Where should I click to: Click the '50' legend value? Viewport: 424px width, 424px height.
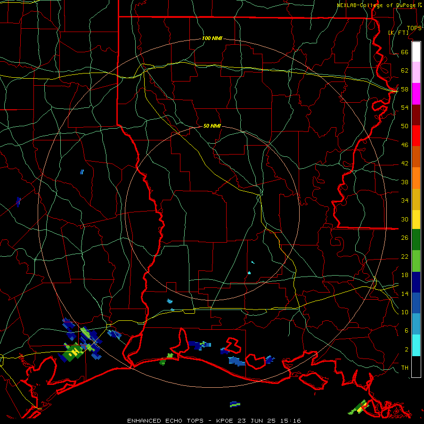click(405, 126)
